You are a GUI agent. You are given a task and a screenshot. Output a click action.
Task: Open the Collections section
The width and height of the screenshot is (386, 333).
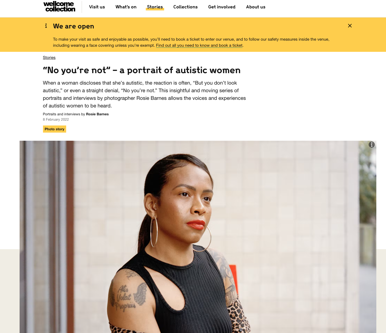click(x=185, y=7)
